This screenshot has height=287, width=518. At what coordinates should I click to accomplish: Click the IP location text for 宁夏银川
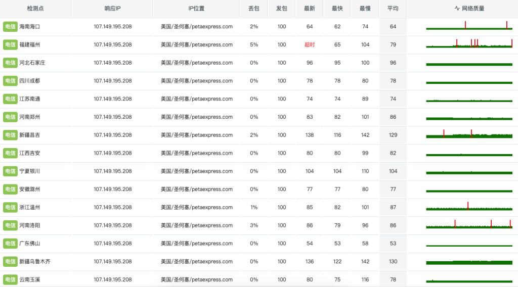click(x=197, y=171)
